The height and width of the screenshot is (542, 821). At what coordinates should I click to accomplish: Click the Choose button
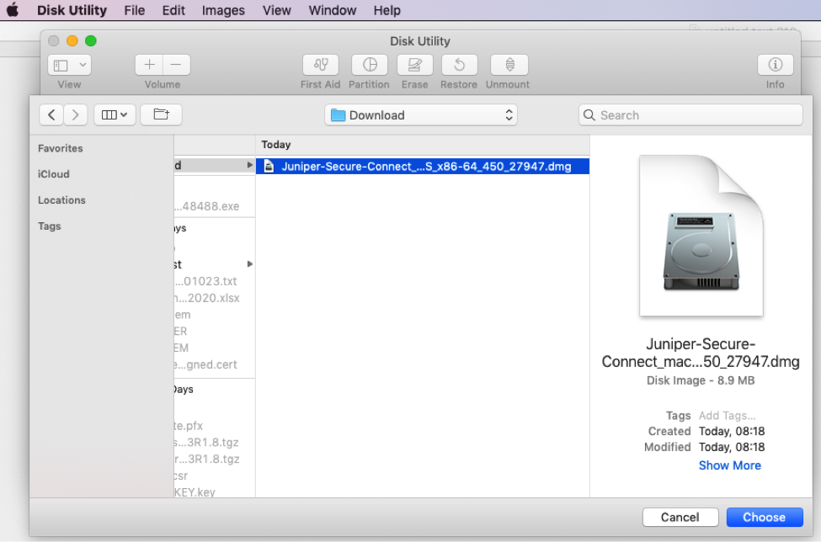pos(764,518)
